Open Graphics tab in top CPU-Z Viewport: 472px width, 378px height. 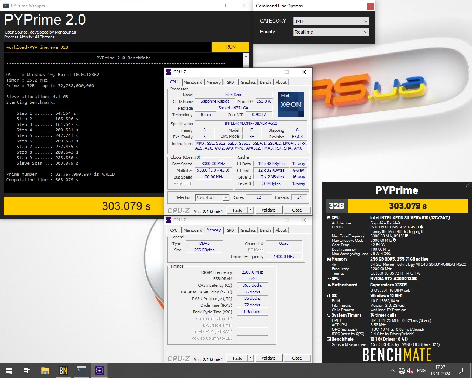coord(248,82)
